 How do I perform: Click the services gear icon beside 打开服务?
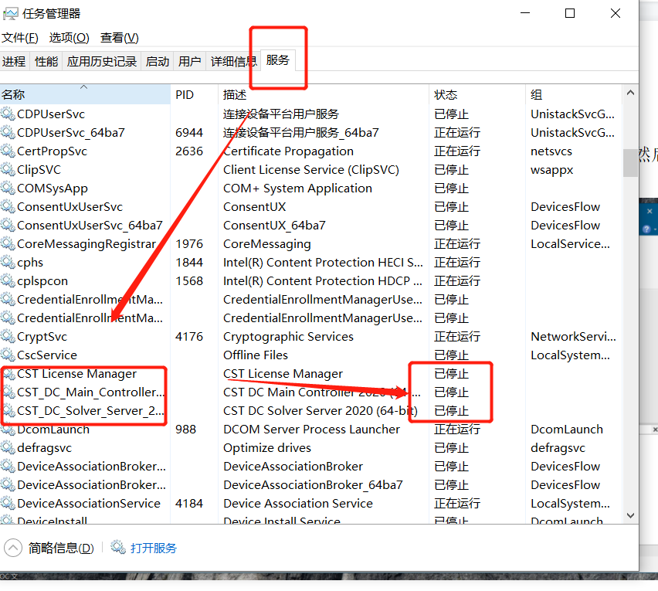pos(118,548)
